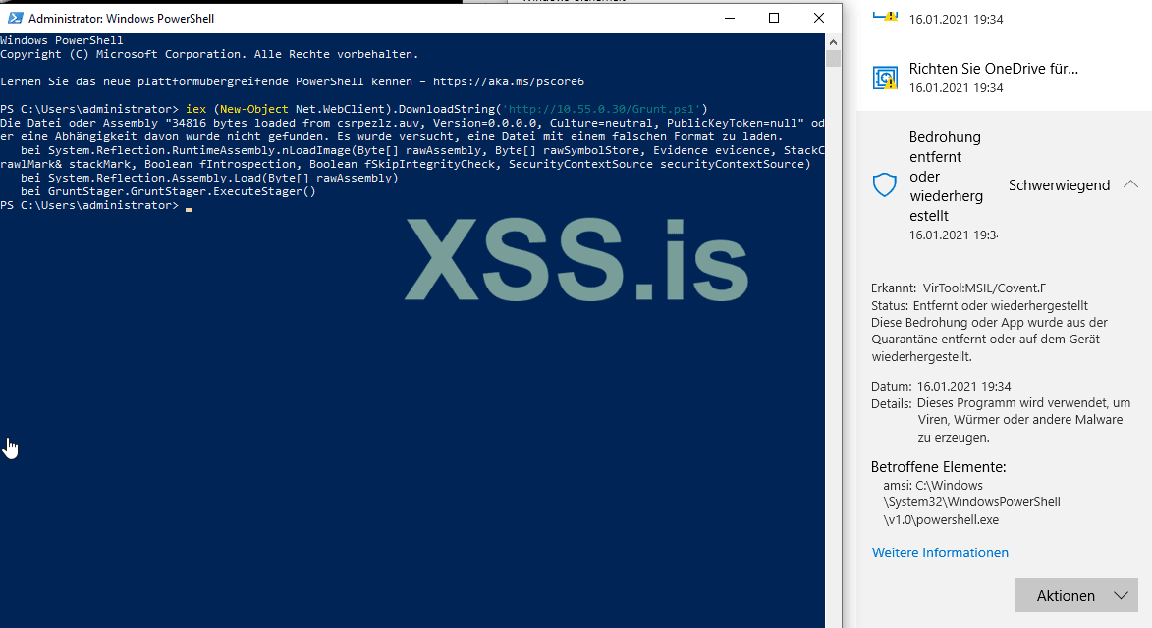Click the System.Reflection.Assembly.Load stack line
1152x628 pixels.
[x=209, y=178]
